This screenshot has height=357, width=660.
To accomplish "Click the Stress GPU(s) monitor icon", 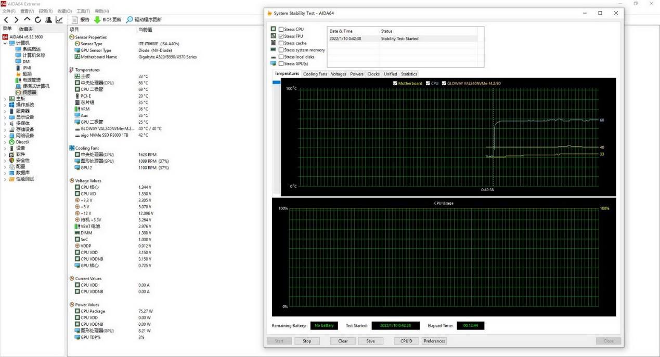I will (x=274, y=63).
